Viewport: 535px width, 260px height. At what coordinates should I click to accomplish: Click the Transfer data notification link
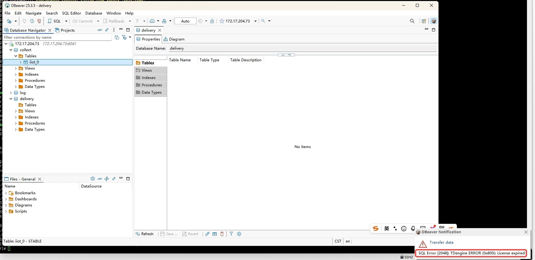[x=441, y=242]
